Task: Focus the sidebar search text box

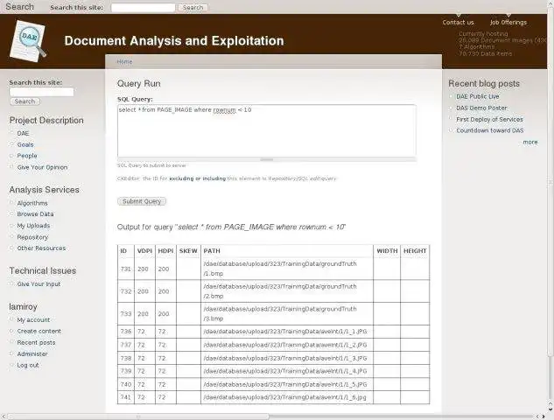Action: click(42, 92)
